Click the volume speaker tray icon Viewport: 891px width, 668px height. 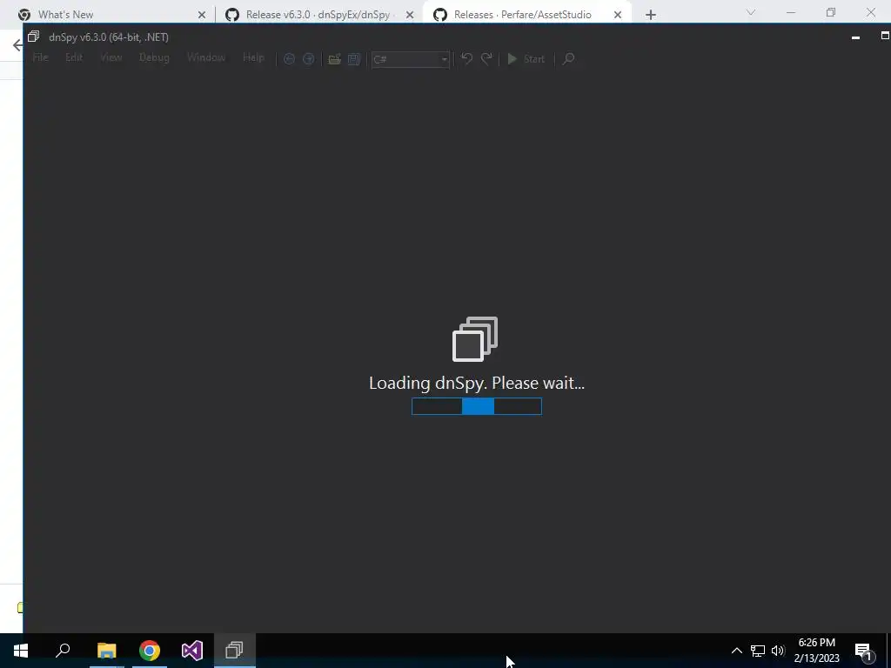[778, 651]
